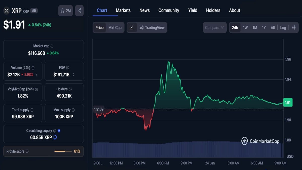302x170 pixels.
Task: Switch chart to Mkt Cap
Action: coord(115,28)
